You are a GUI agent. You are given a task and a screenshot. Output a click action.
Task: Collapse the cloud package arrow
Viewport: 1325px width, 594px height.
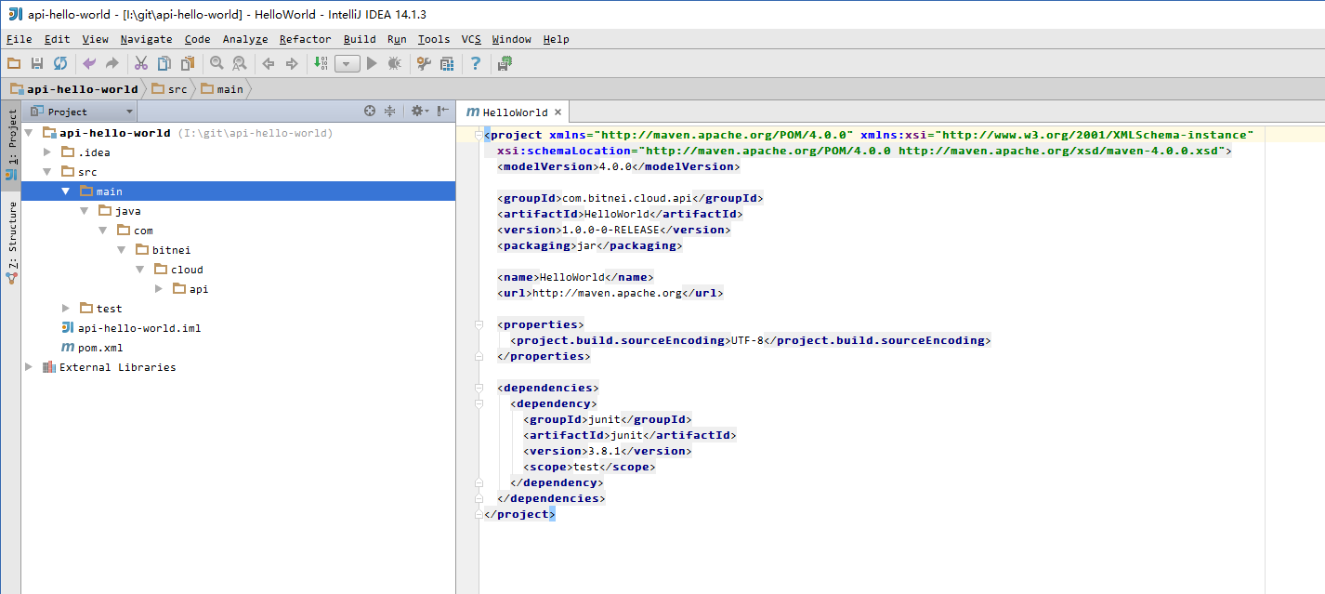pos(140,270)
